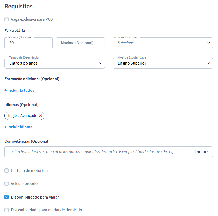This screenshot has height=216, width=218.
Task: Click the + Incluir Estudos link
Action: pyautogui.click(x=19, y=90)
